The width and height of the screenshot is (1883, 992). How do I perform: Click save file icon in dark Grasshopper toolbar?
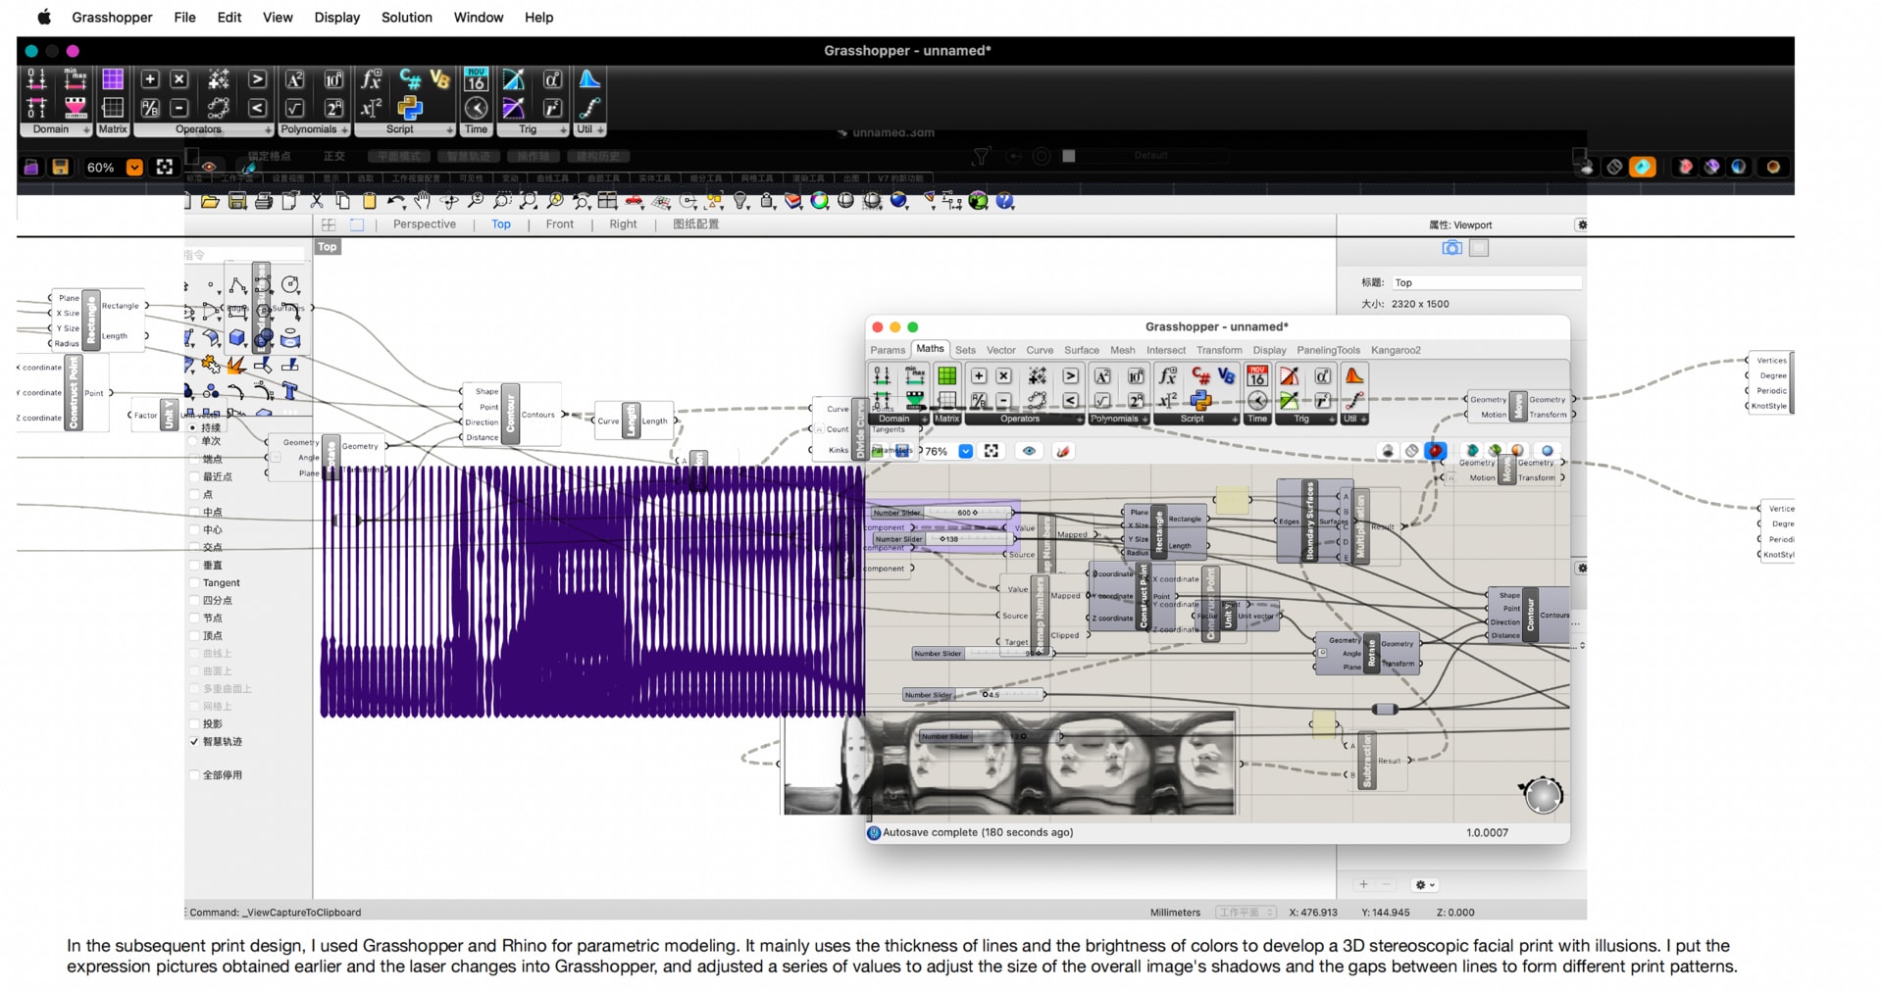tap(60, 168)
